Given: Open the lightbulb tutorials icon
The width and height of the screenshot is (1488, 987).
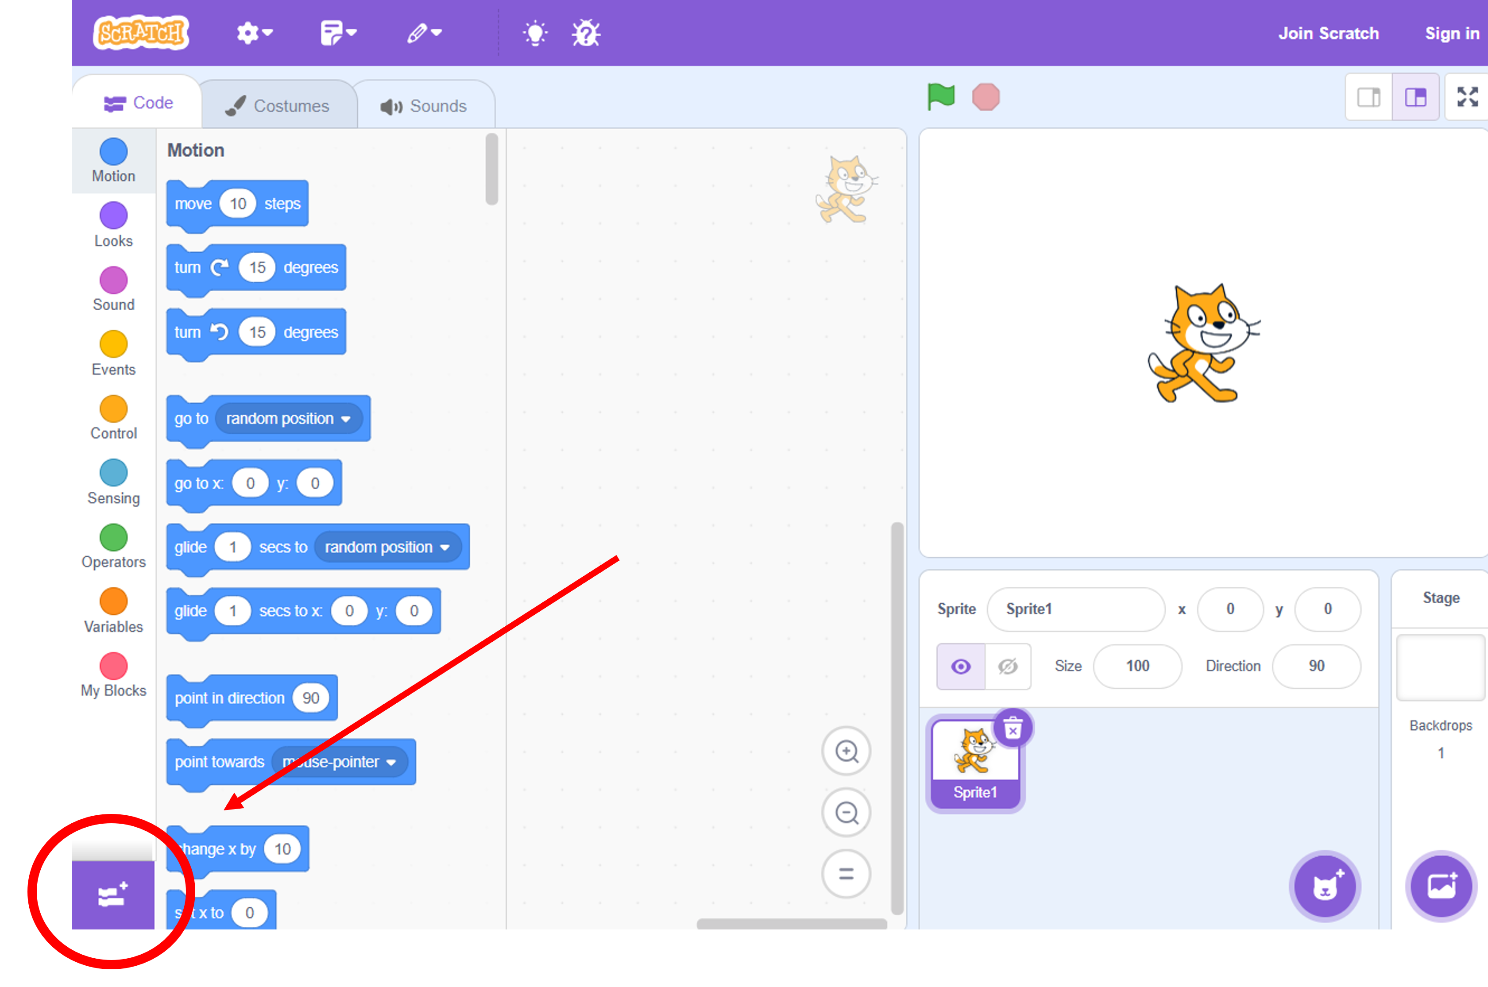Looking at the screenshot, I should 535,33.
